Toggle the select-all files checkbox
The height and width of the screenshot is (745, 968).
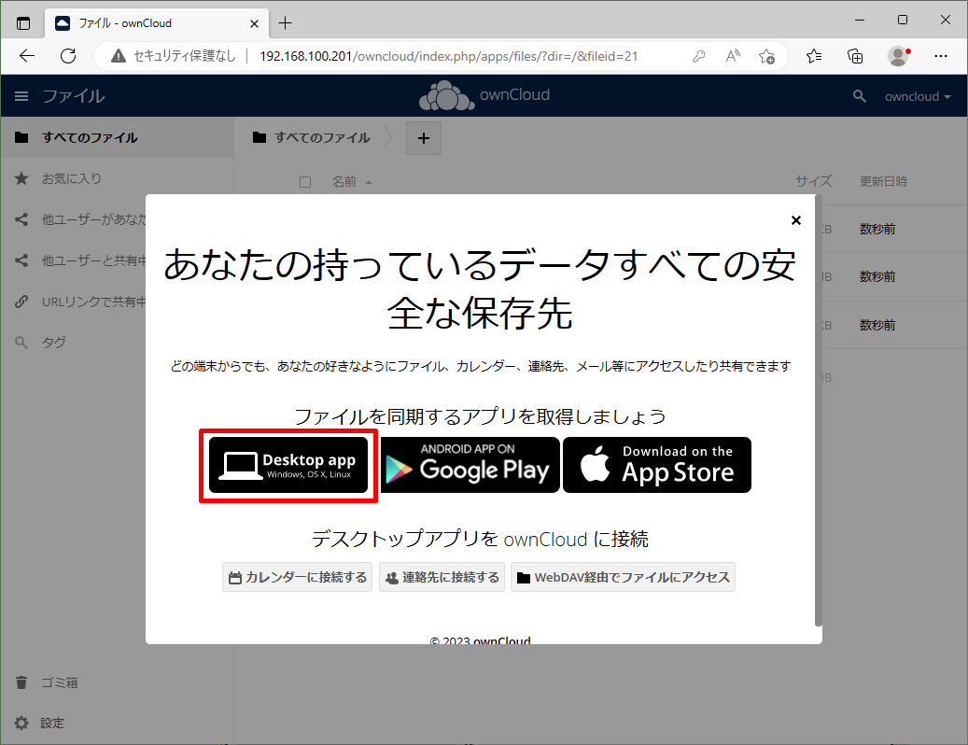pos(305,182)
